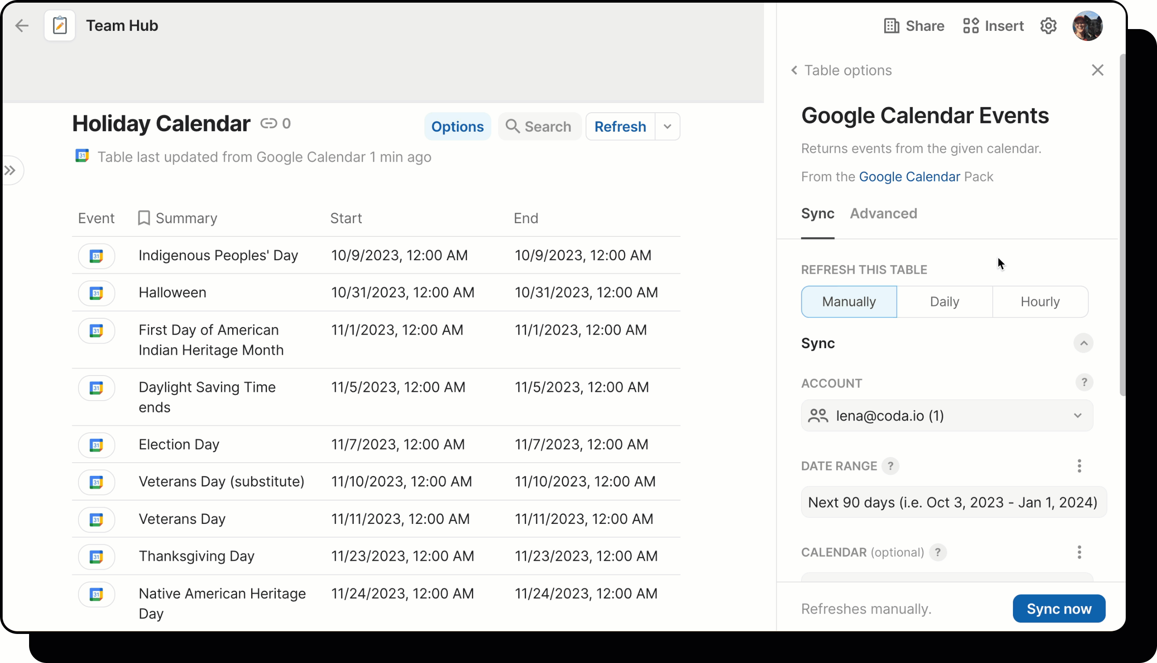Click the back arrow to leave Team Hub
Screen dimensions: 1157x663
click(22, 26)
